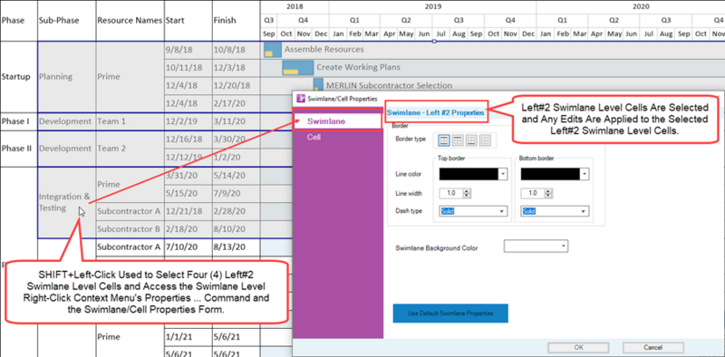Click the 2018 year timescale header

tap(295, 6)
